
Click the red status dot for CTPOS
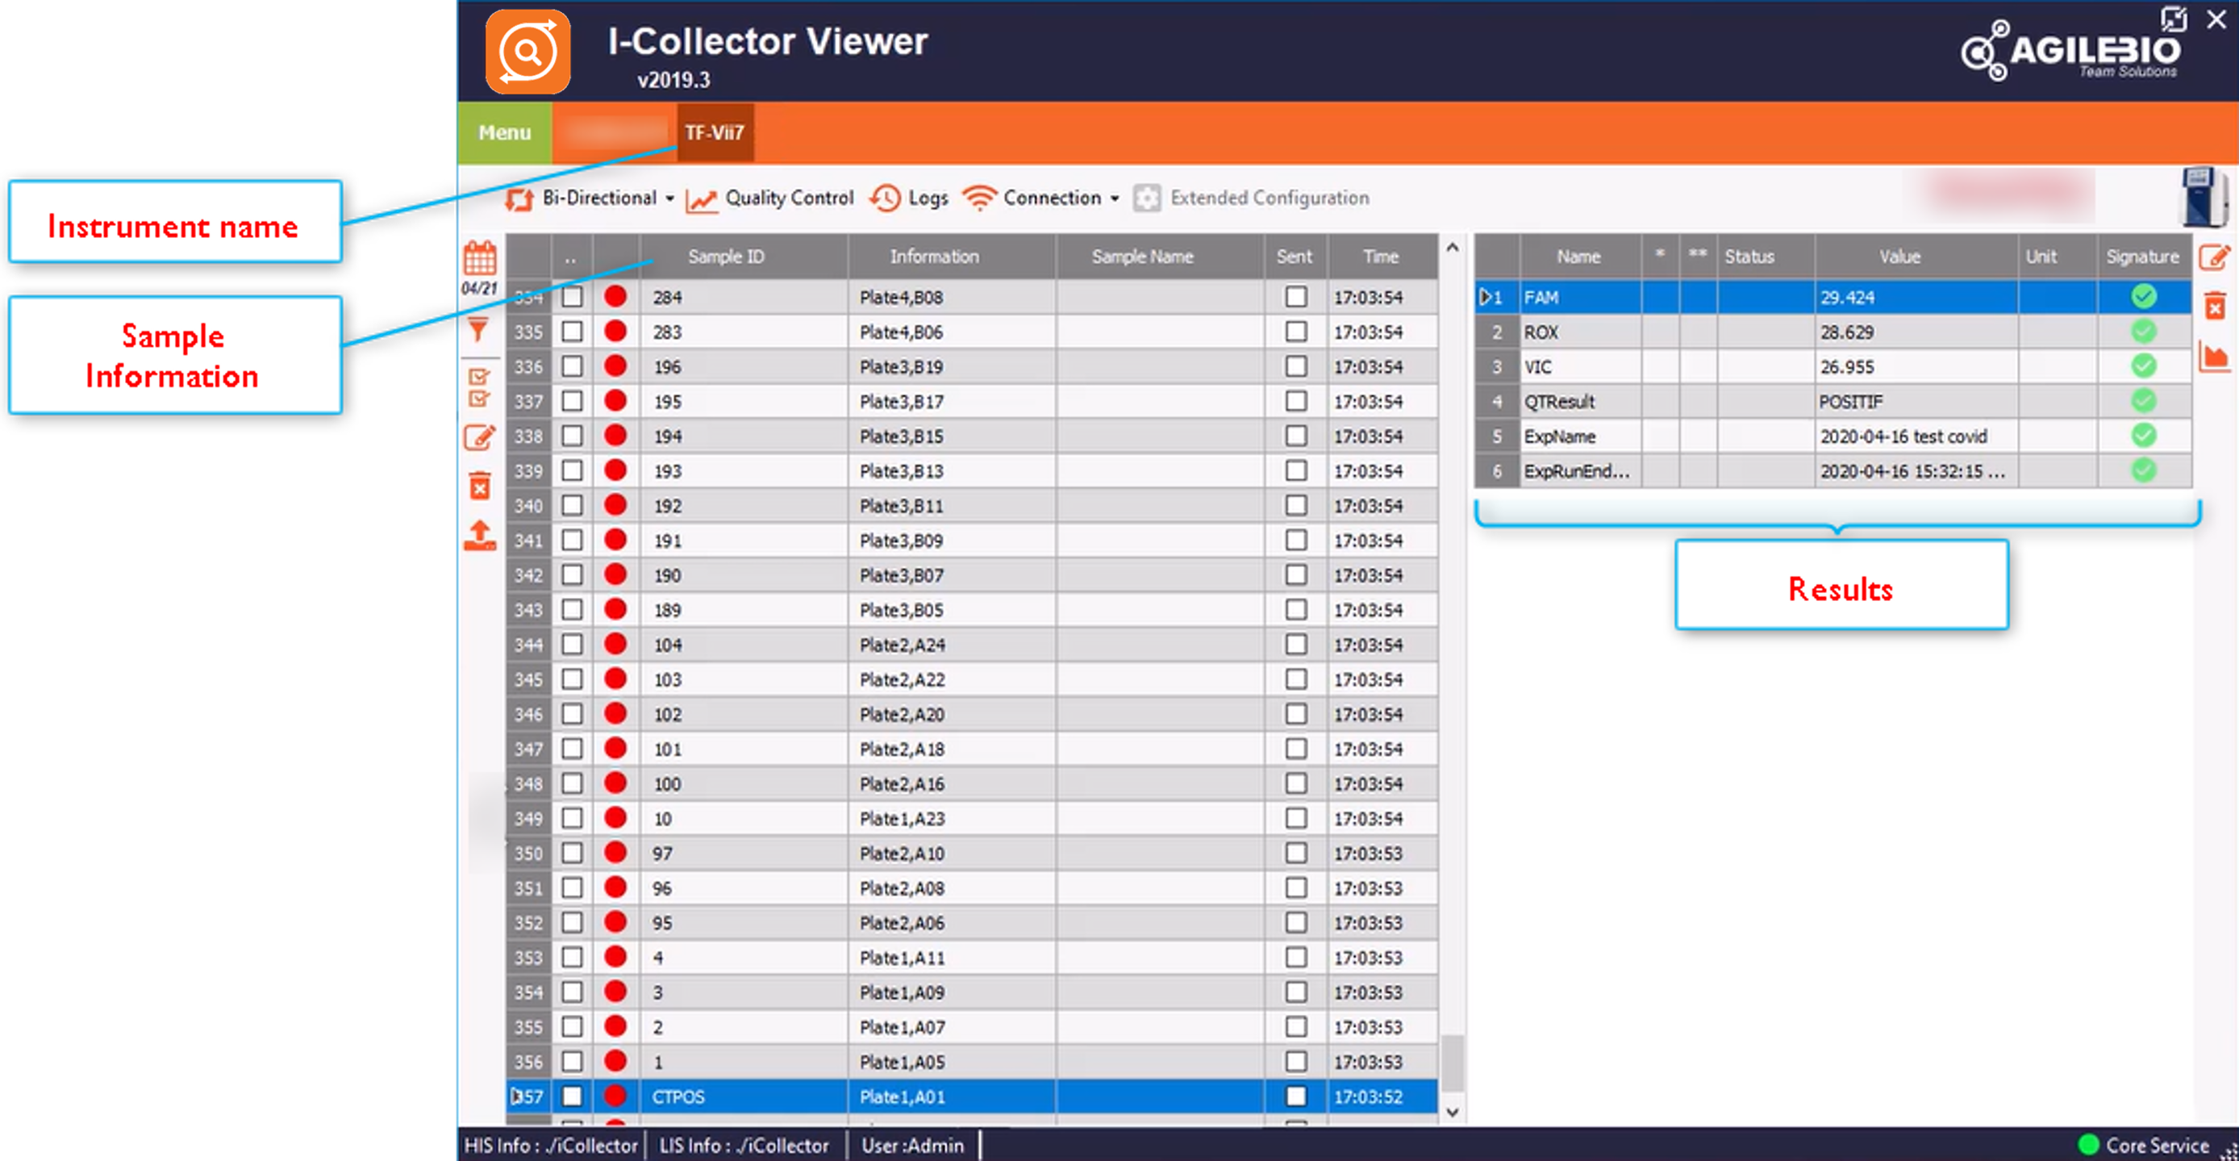tap(615, 1096)
